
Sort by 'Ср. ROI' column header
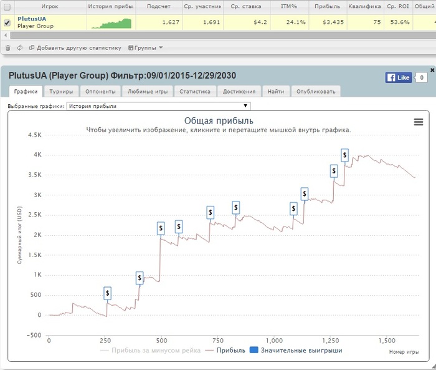(x=398, y=6)
